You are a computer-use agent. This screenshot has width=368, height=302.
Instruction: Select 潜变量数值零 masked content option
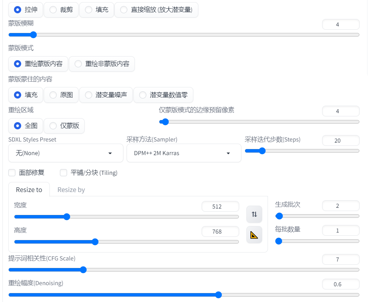click(163, 95)
